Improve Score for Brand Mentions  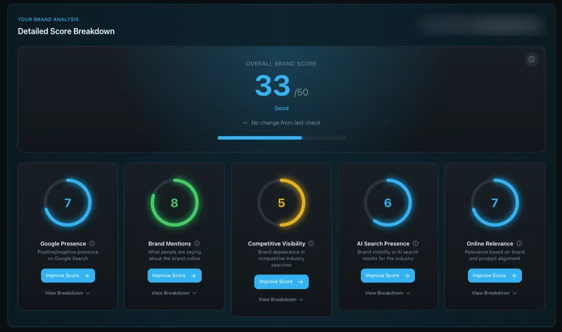[x=175, y=275]
